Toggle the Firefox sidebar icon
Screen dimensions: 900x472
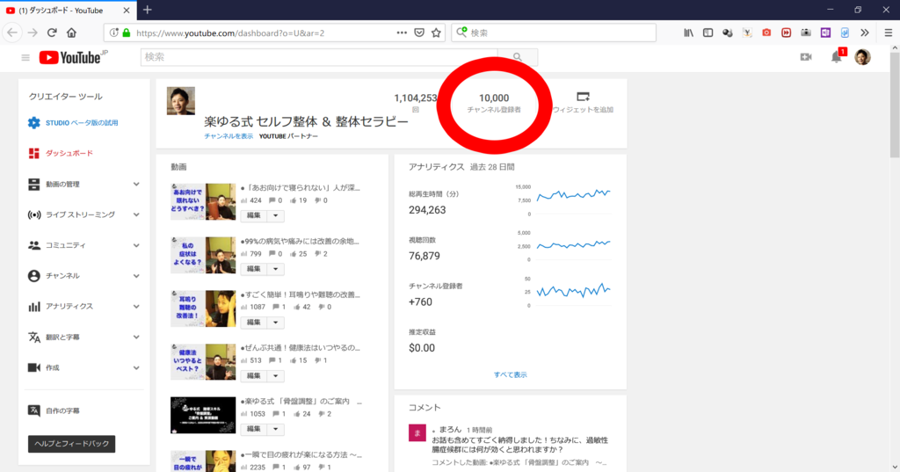pyautogui.click(x=708, y=33)
